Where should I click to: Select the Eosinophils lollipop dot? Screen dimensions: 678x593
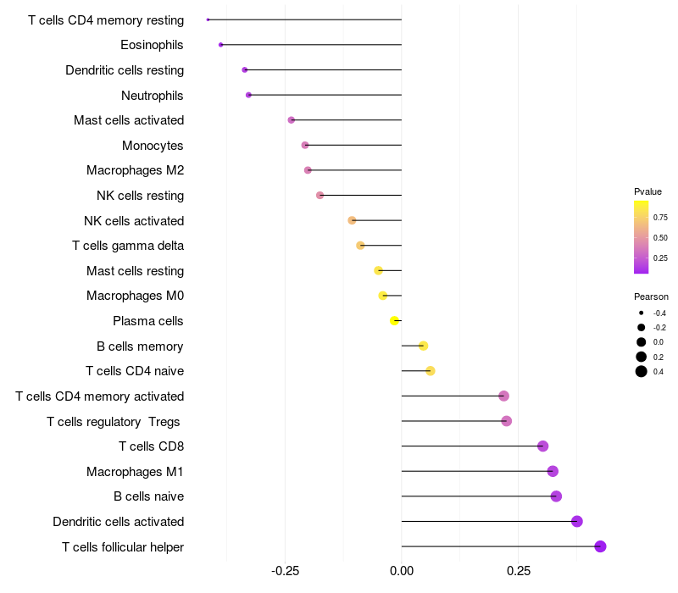(x=221, y=45)
